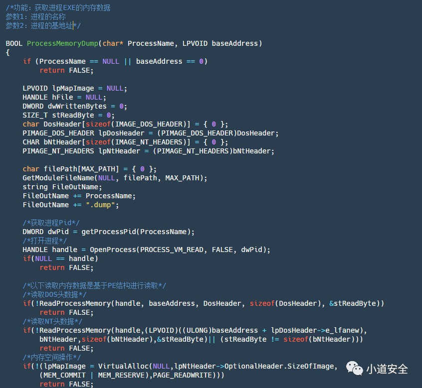The image size is (422, 388).
Task: Click the 'PIMAGE_DOS_HEADER lpDosHeader' line
Action: click(151, 133)
